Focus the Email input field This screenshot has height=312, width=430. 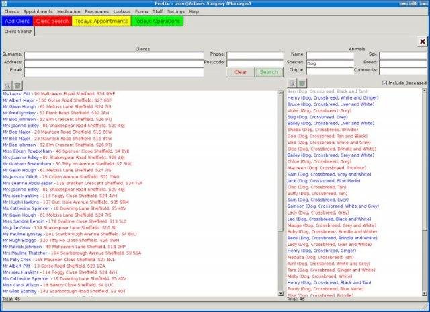coord(114,72)
